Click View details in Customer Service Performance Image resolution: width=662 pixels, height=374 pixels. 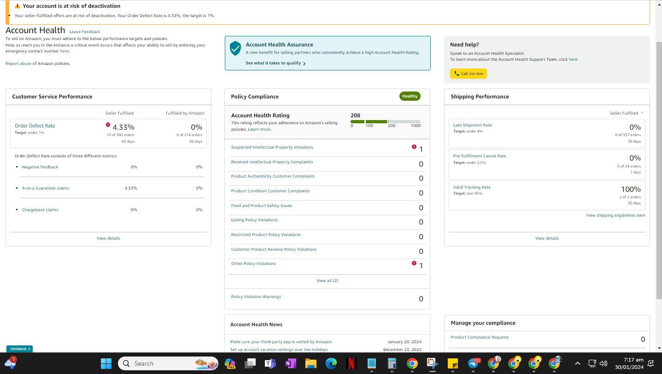coord(108,238)
